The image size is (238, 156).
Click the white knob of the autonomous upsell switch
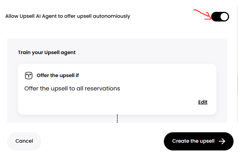[224, 17]
